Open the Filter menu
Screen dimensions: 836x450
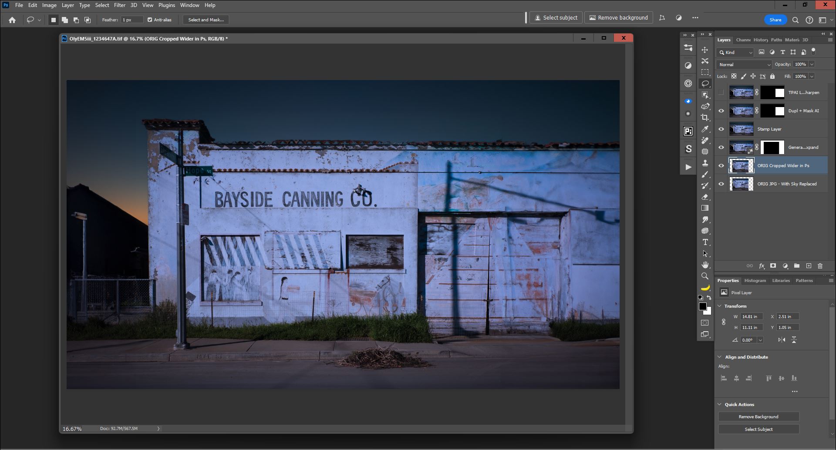point(119,5)
